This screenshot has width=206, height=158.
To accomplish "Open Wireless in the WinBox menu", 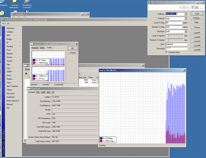I will pyautogui.click(x=14, y=32).
